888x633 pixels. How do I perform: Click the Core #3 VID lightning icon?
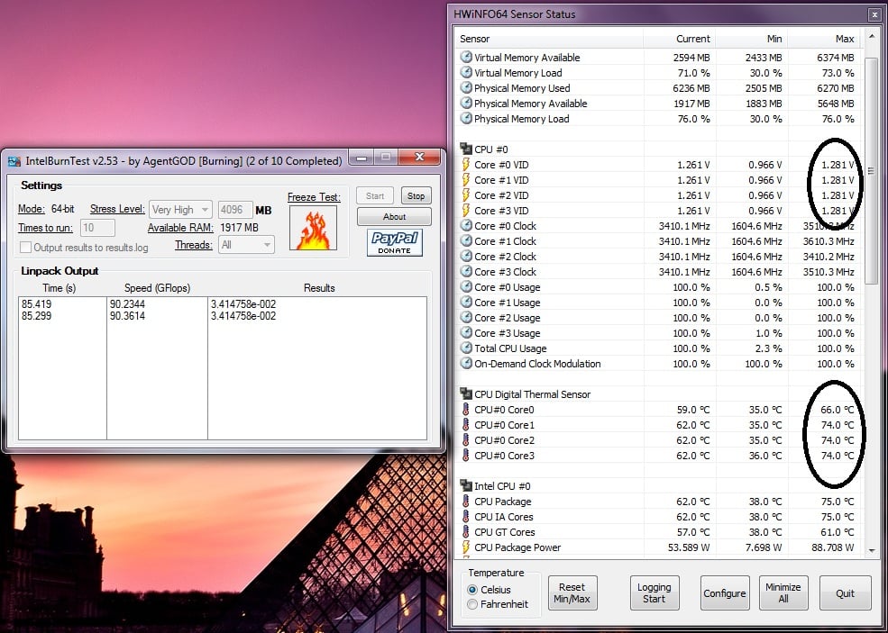pyautogui.click(x=466, y=210)
